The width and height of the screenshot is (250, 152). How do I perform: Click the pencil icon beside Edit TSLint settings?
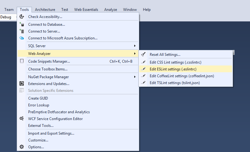tap(143, 83)
